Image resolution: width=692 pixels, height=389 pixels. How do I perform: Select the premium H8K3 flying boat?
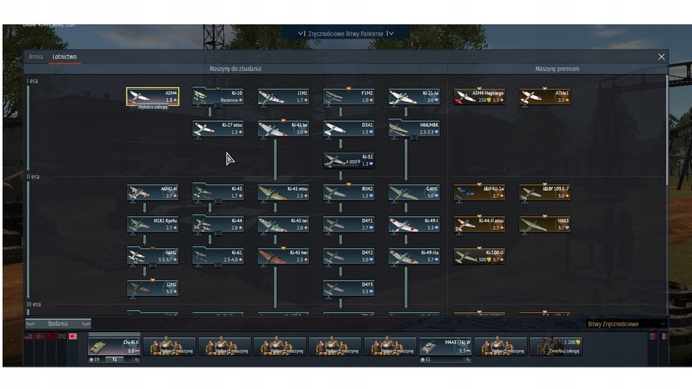point(545,224)
